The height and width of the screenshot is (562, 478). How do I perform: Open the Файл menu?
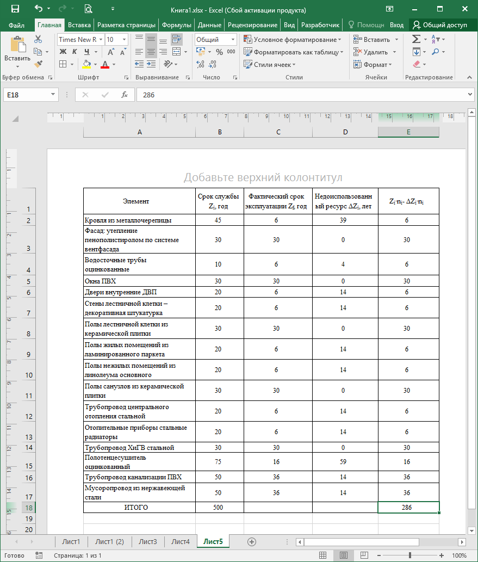point(16,25)
